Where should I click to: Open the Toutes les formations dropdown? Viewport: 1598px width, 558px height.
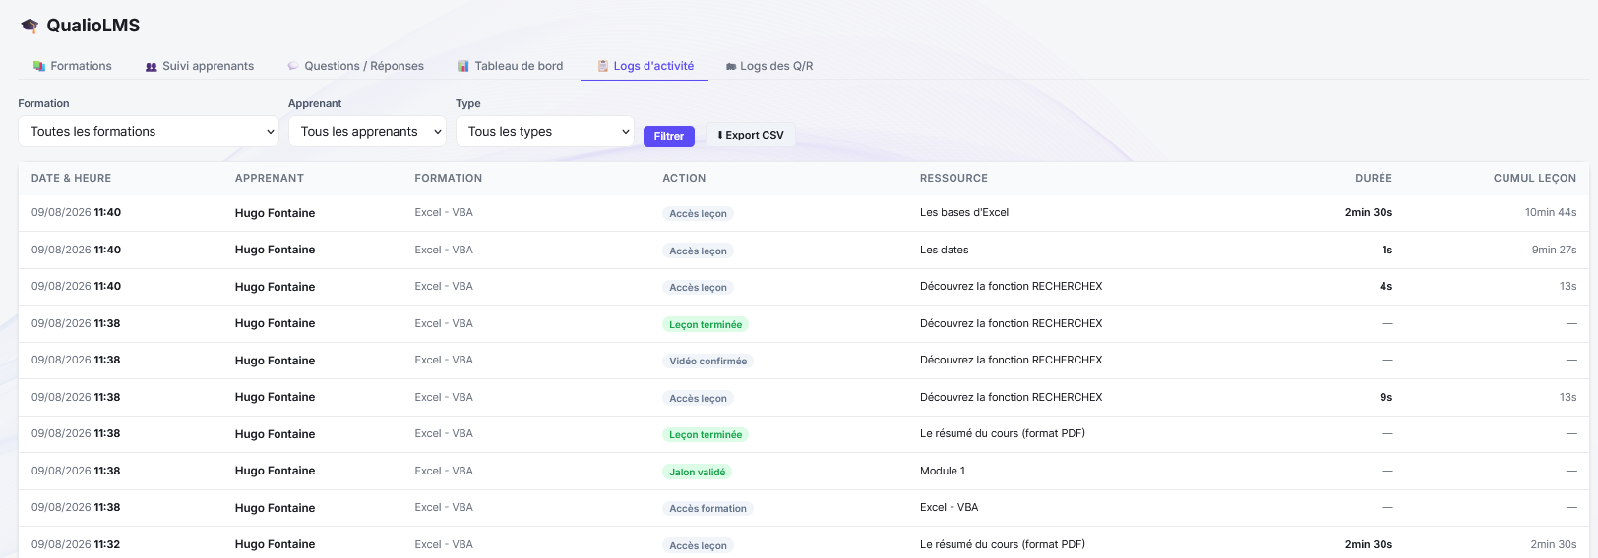coord(149,132)
